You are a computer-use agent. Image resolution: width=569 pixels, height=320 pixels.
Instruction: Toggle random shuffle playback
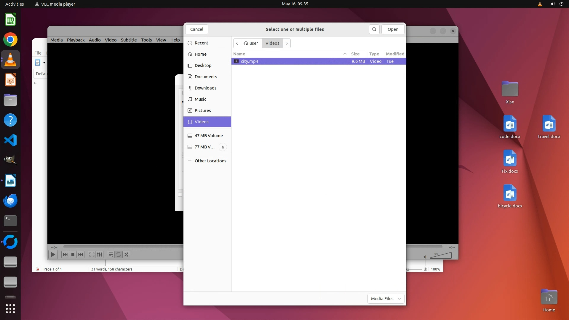127,255
